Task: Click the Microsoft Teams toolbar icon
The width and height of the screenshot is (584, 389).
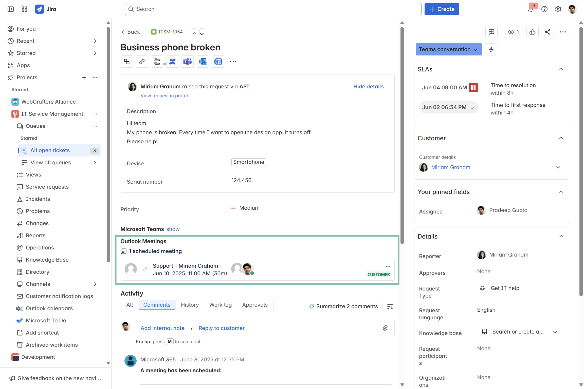Action: (187, 62)
